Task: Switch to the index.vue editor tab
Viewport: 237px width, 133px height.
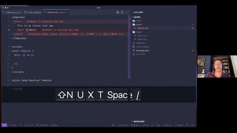Action: coord(12,12)
